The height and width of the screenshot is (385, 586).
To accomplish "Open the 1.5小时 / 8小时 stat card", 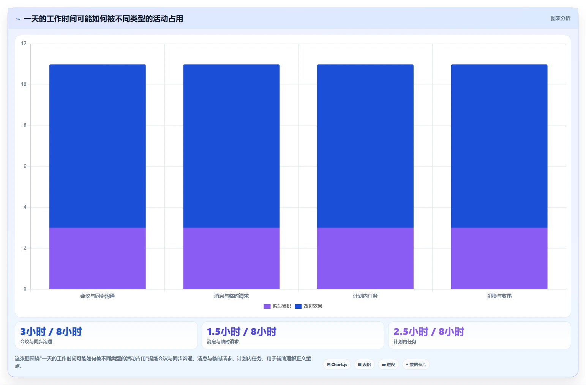I will point(293,335).
